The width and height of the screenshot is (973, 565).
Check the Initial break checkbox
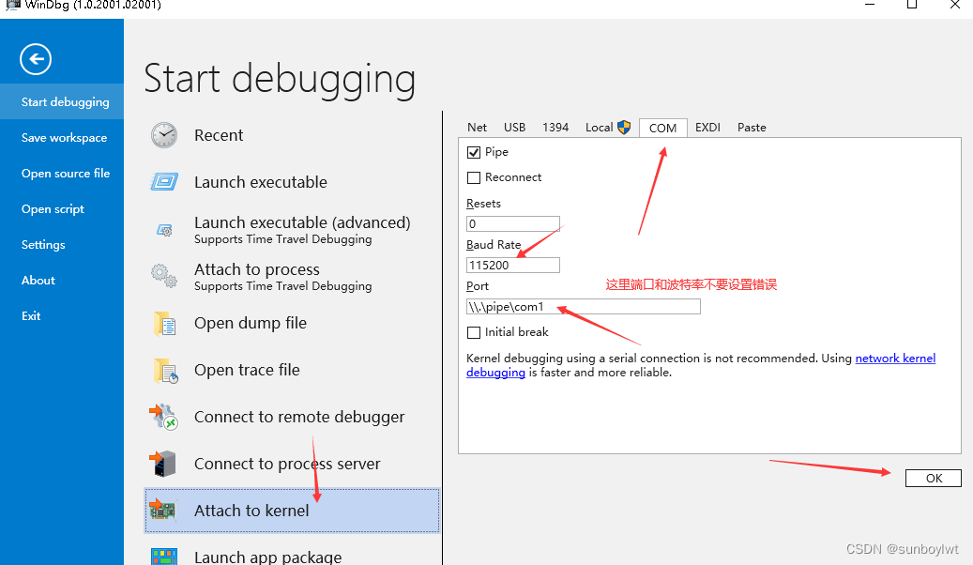click(x=474, y=331)
